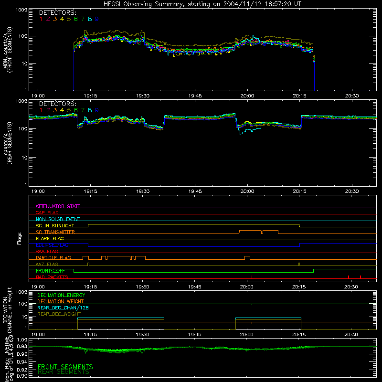Screen dimensions: 382x382
Task: Click the counts/s (REAR SEGMENTS) axis label
Action: point(7,143)
